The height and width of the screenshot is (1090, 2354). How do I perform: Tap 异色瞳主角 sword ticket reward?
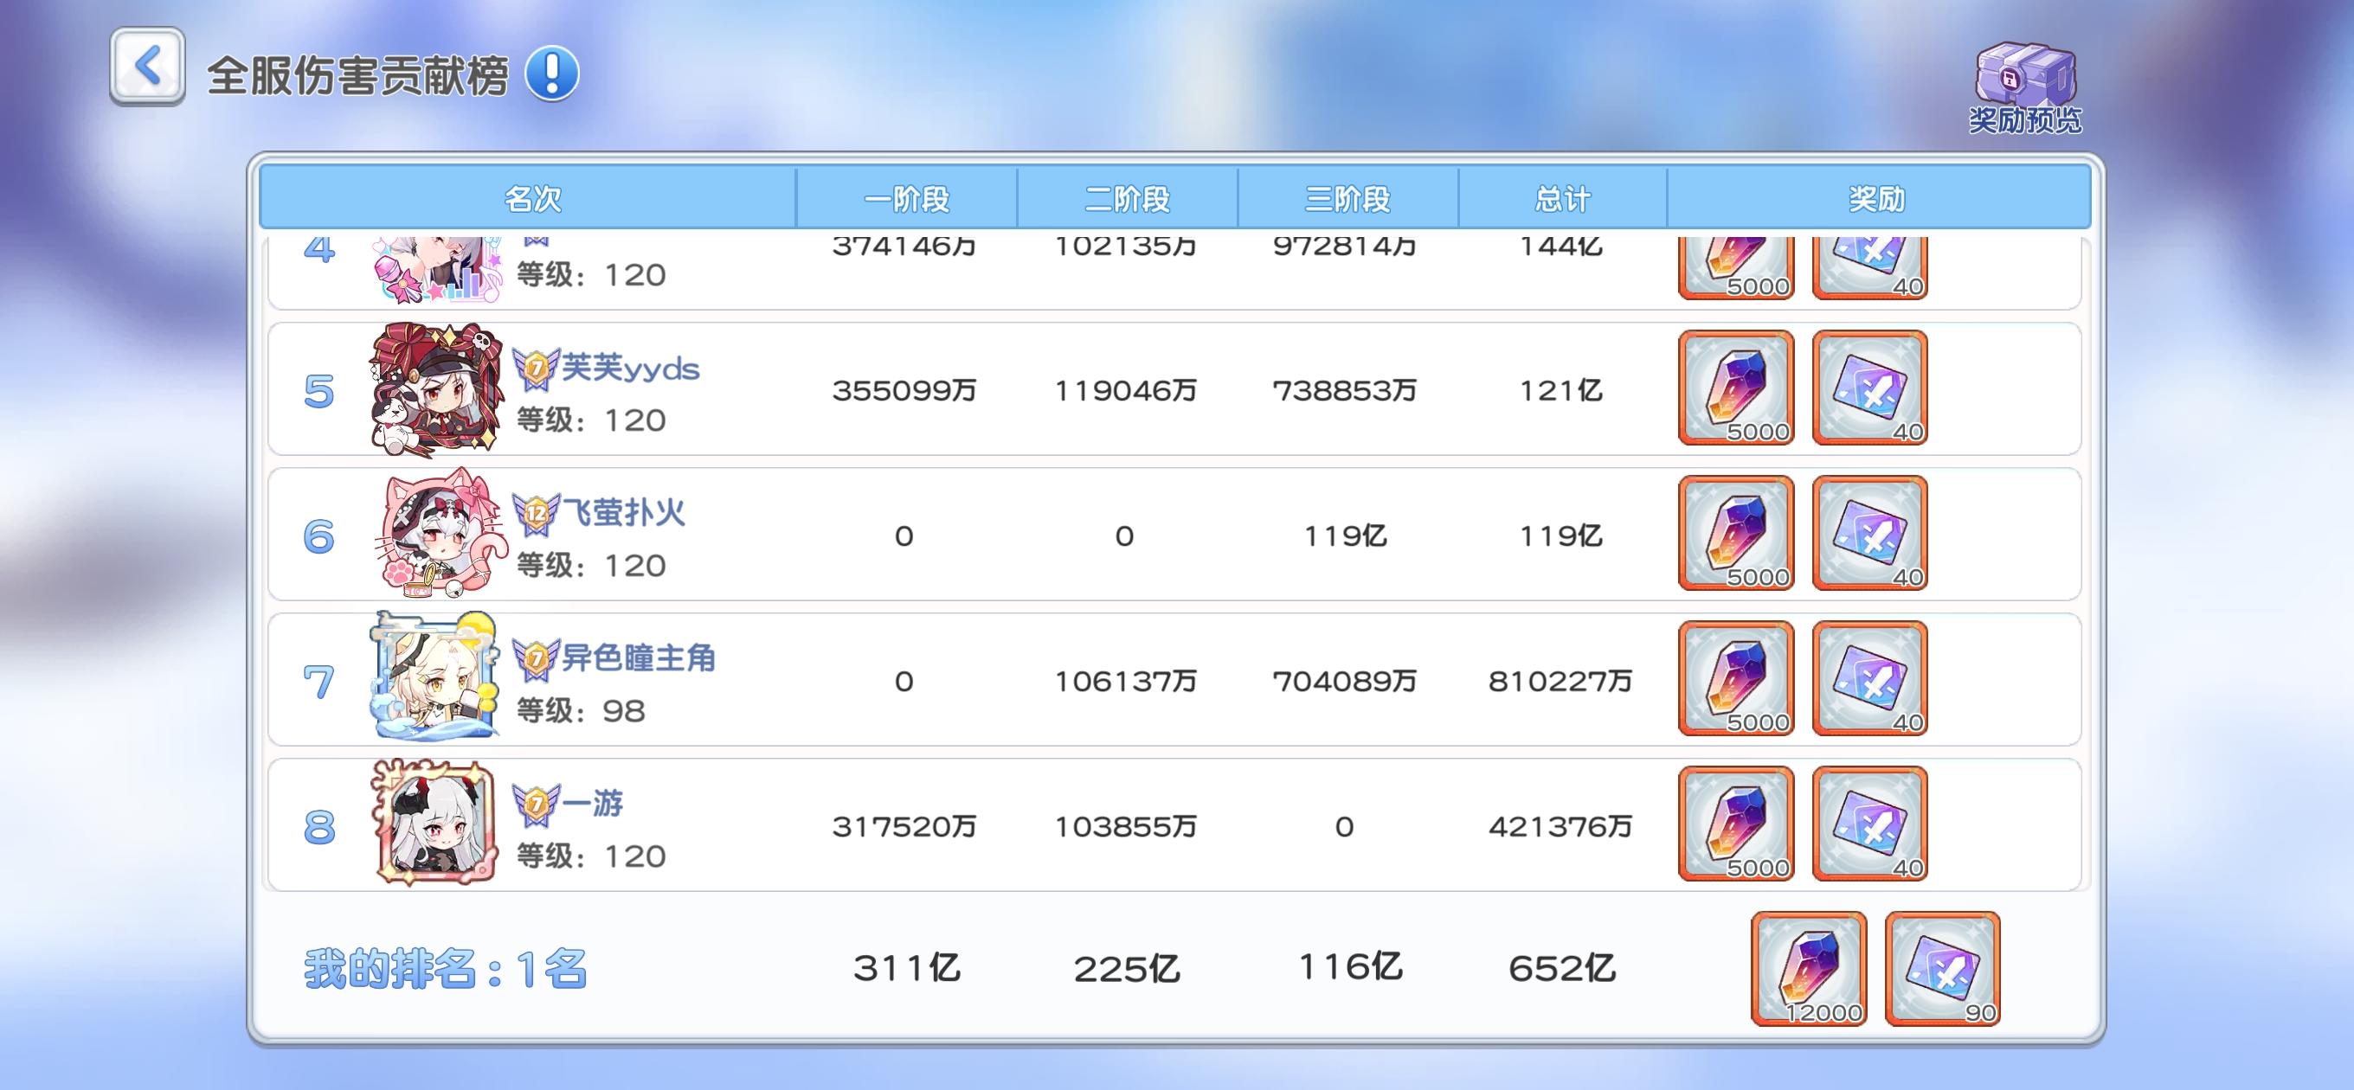(x=1869, y=679)
